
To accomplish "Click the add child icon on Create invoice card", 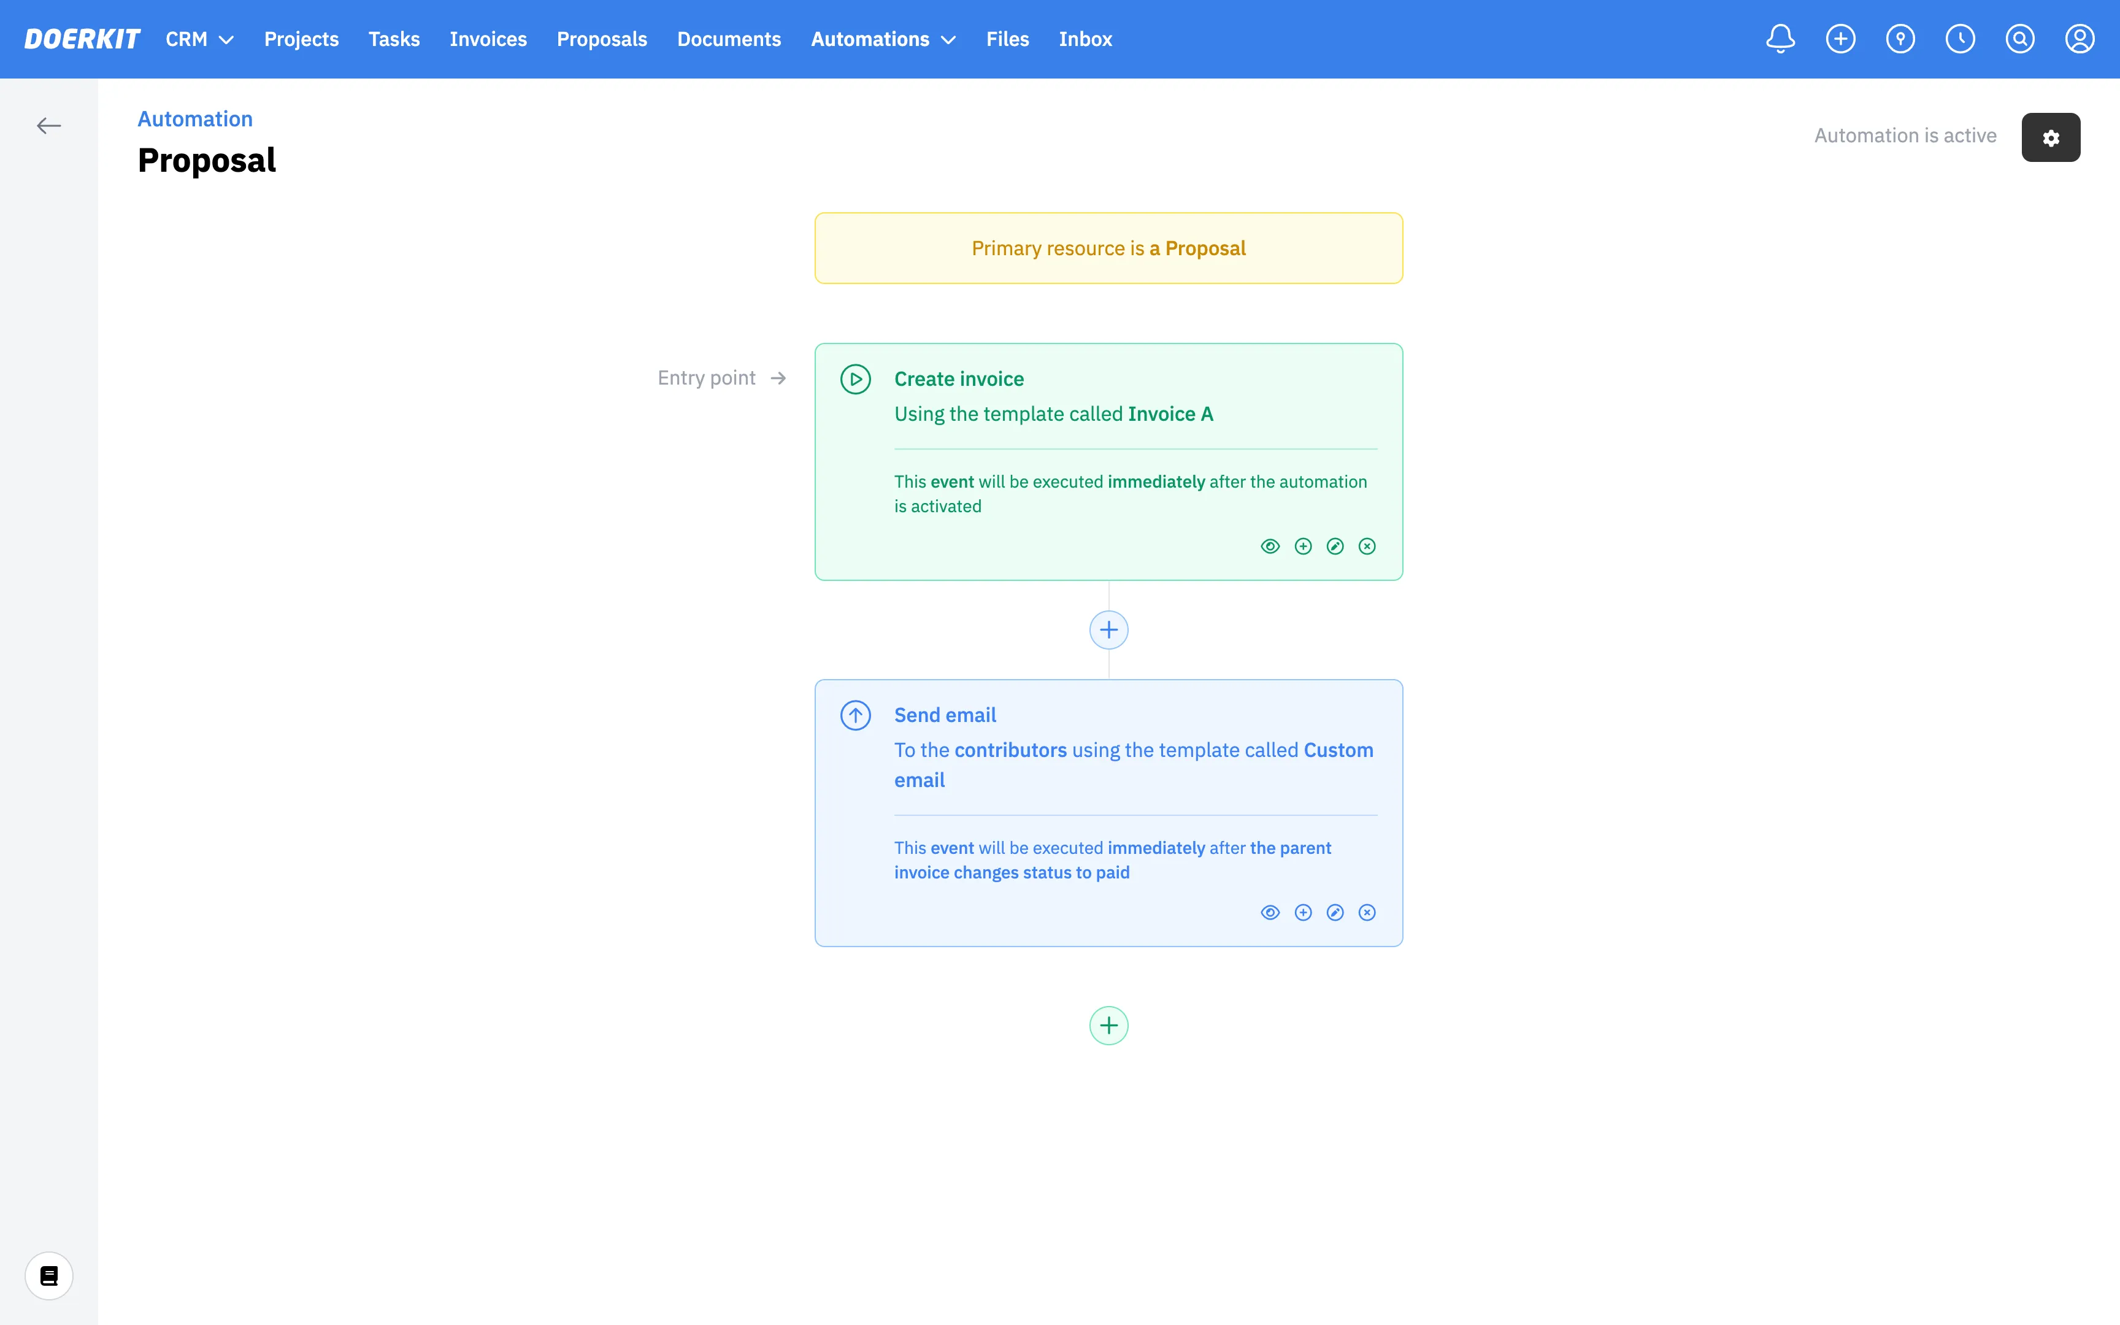I will (x=1303, y=547).
